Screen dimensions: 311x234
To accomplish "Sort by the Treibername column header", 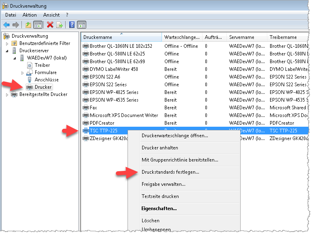I will (288, 37).
